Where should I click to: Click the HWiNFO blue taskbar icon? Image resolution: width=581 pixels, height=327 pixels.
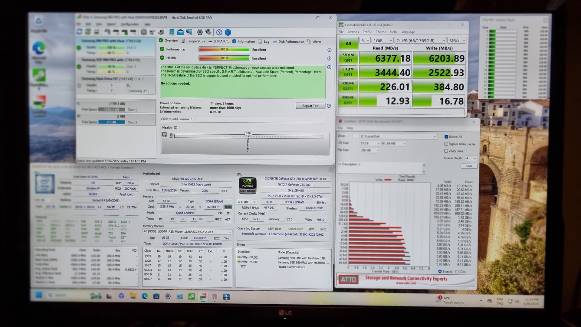[x=227, y=297]
